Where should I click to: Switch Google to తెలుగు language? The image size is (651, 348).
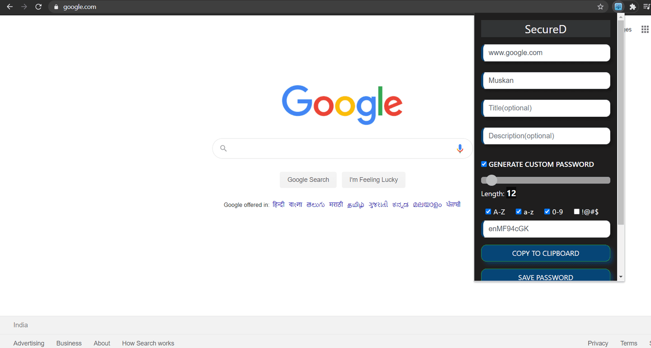pyautogui.click(x=316, y=205)
